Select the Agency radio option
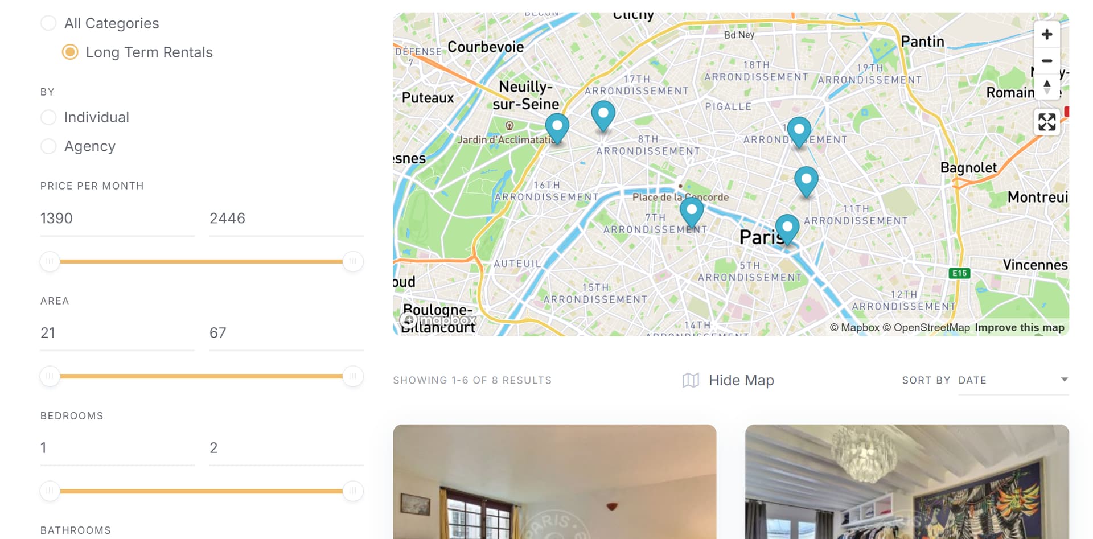The image size is (1093, 539). 48,146
